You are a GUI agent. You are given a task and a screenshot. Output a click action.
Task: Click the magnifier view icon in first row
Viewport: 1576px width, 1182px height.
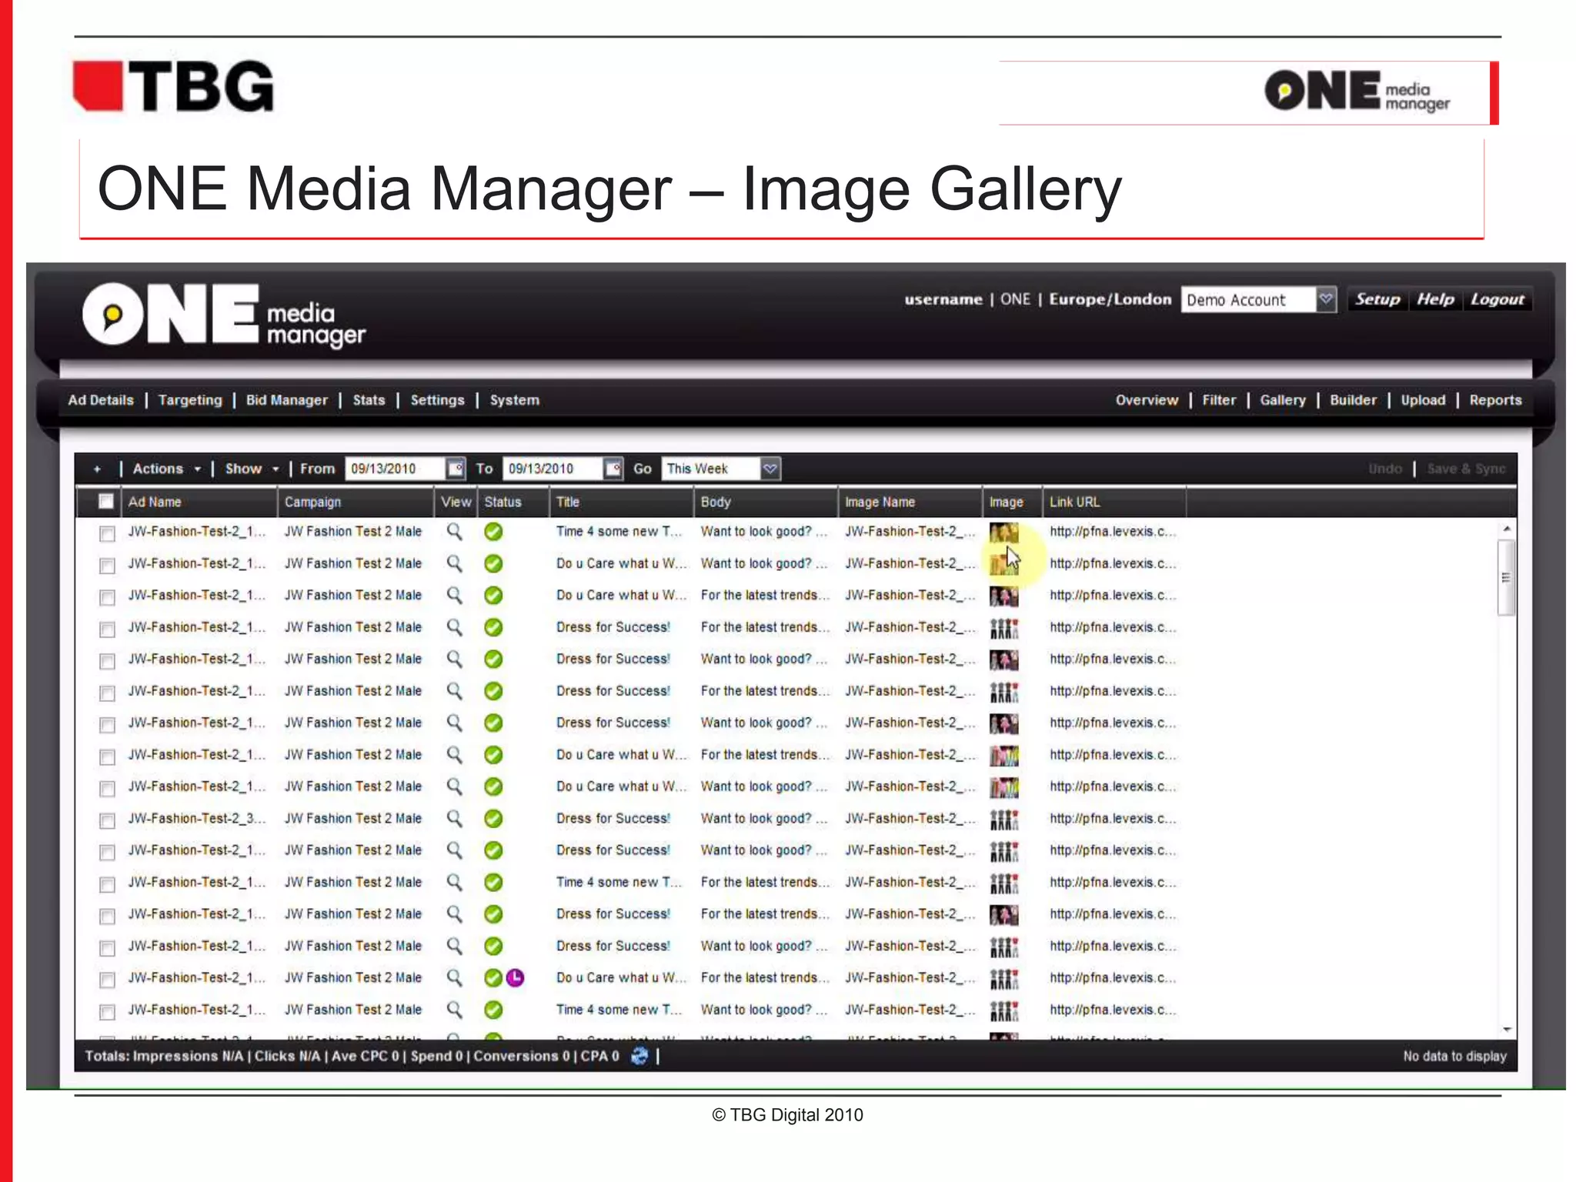coord(455,532)
